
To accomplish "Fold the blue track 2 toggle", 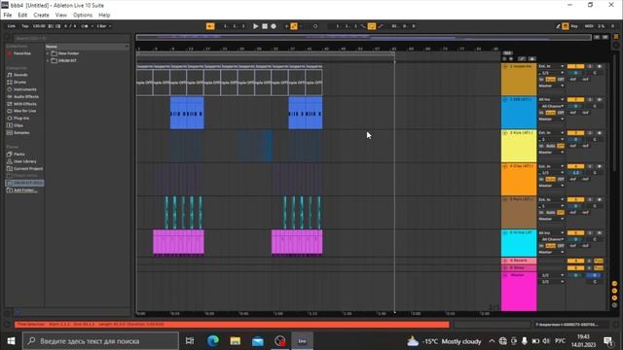I will click(505, 99).
